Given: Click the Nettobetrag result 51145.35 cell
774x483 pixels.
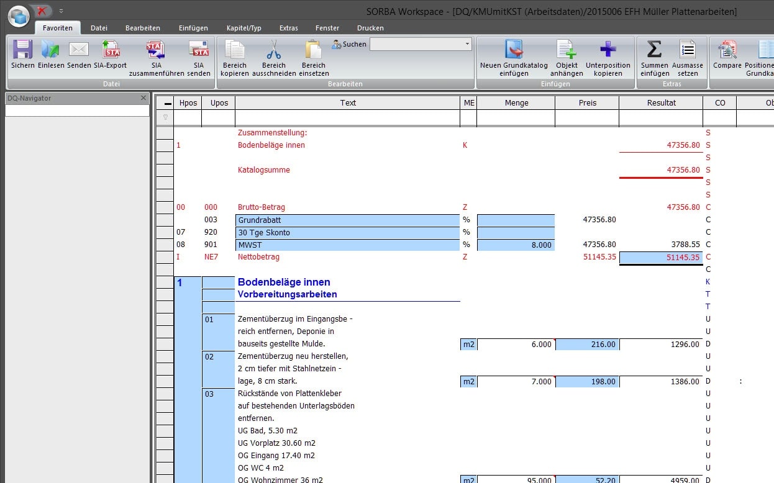Looking at the screenshot, I should [x=661, y=257].
